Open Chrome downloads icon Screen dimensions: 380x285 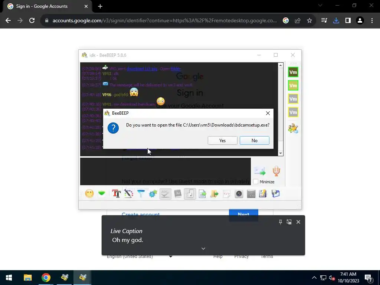click(x=336, y=21)
